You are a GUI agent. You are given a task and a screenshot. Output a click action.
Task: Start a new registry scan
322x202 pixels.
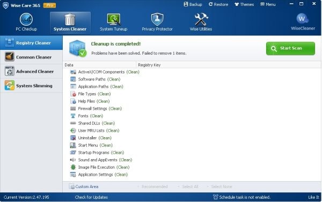(290, 48)
